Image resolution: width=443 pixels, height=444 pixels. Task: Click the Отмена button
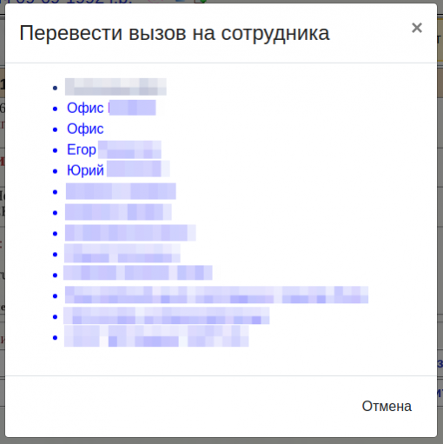click(387, 406)
